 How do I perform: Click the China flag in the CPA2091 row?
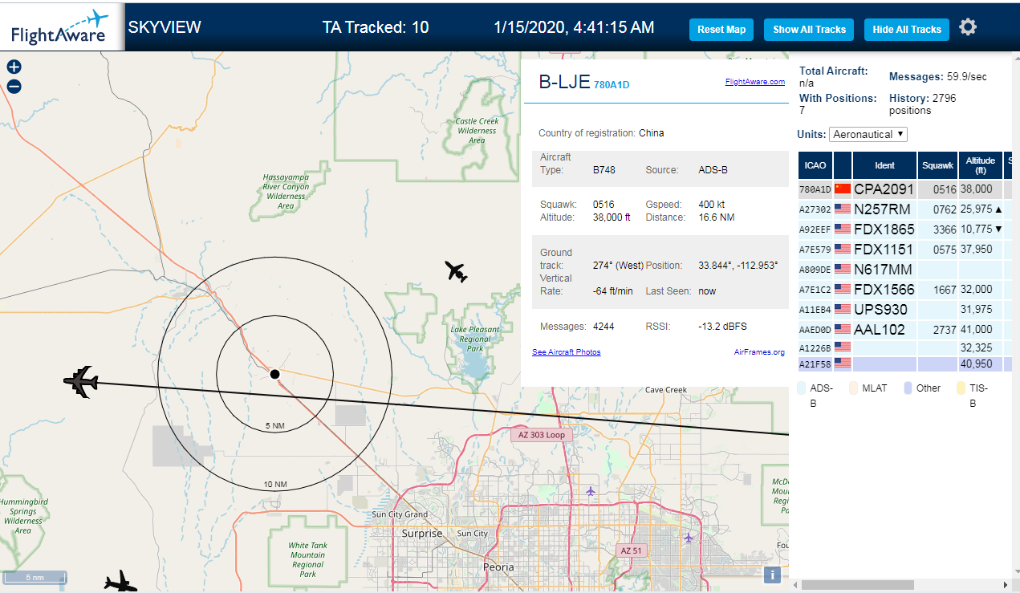[843, 189]
